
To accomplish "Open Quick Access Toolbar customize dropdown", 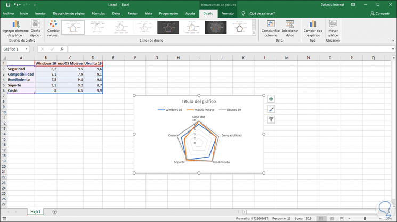I will (35, 5).
